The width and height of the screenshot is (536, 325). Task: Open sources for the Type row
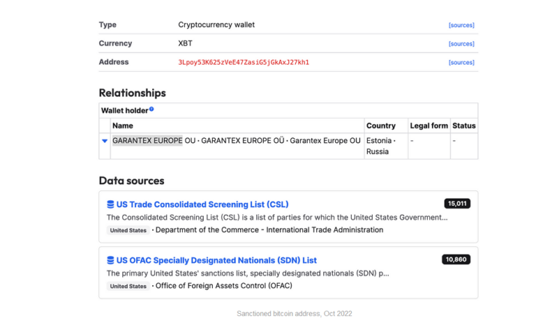point(461,25)
